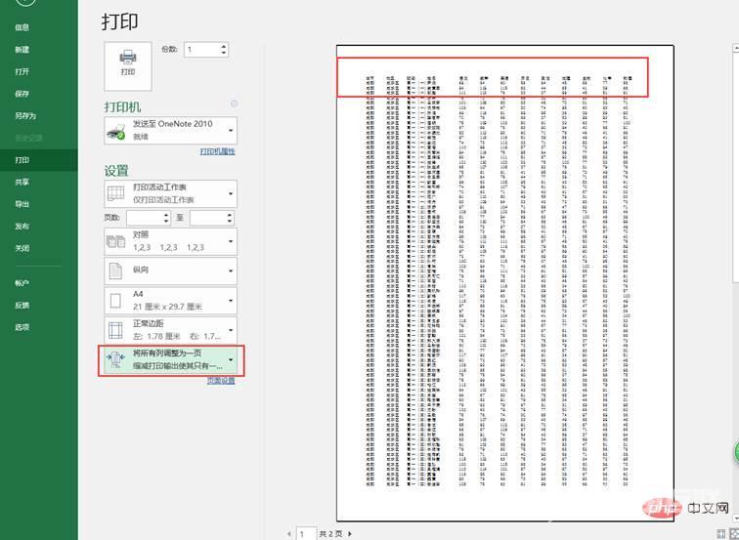Click the A4 paper icon
The image size is (739, 540).
click(x=115, y=301)
